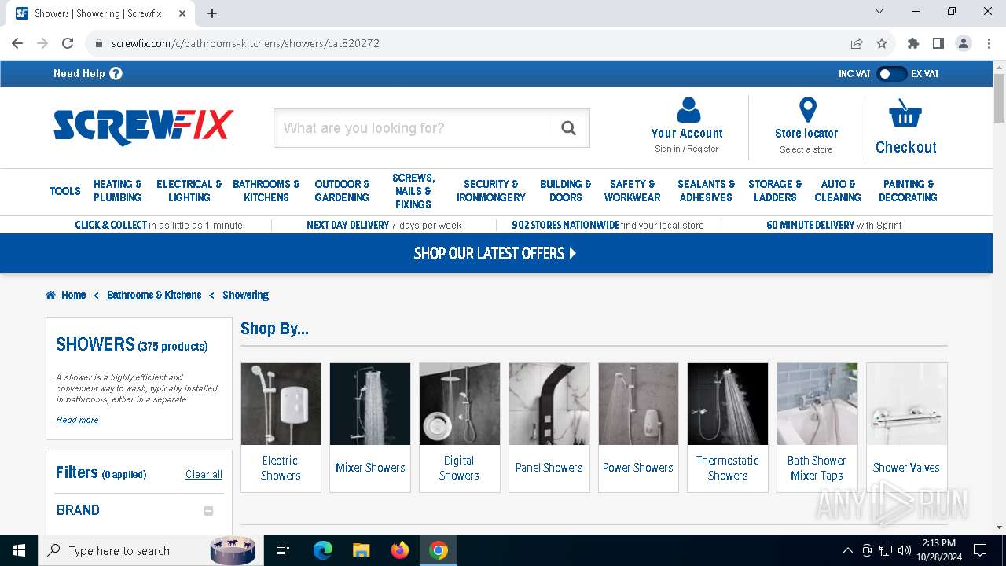Click the search magnifier button
Image resolution: width=1006 pixels, height=566 pixels.
(569, 128)
